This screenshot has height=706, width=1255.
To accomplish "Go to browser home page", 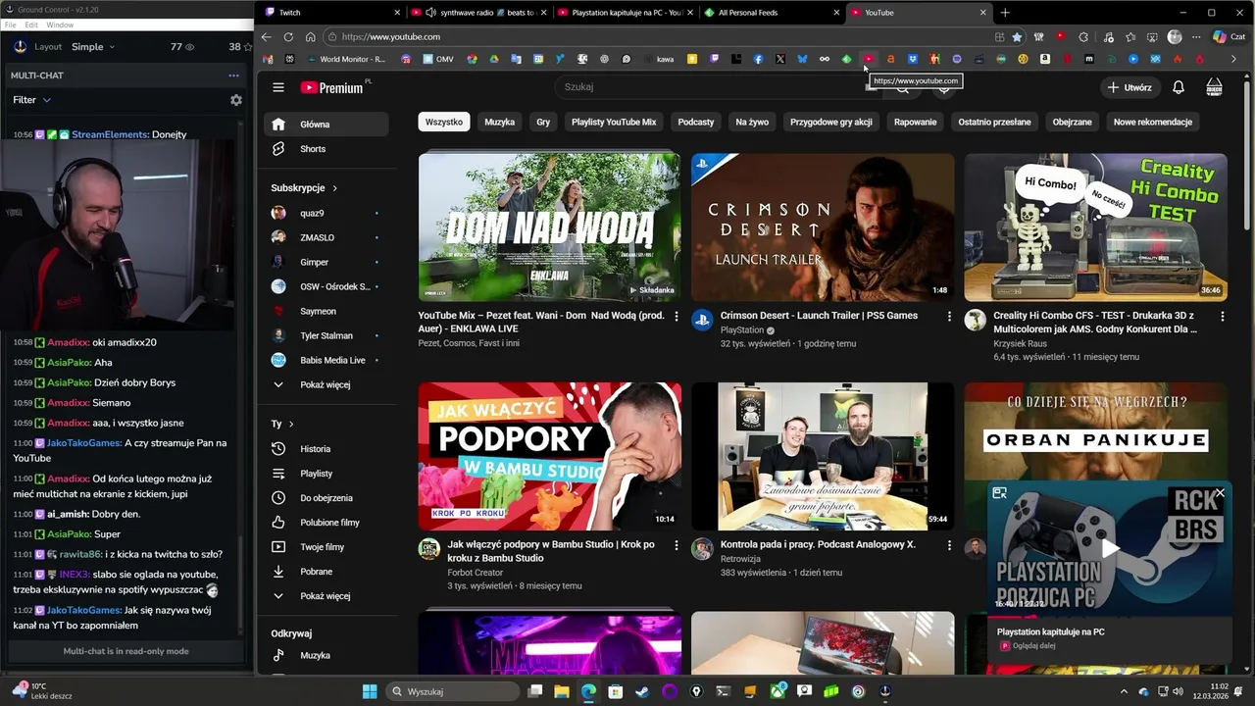I will [x=310, y=37].
